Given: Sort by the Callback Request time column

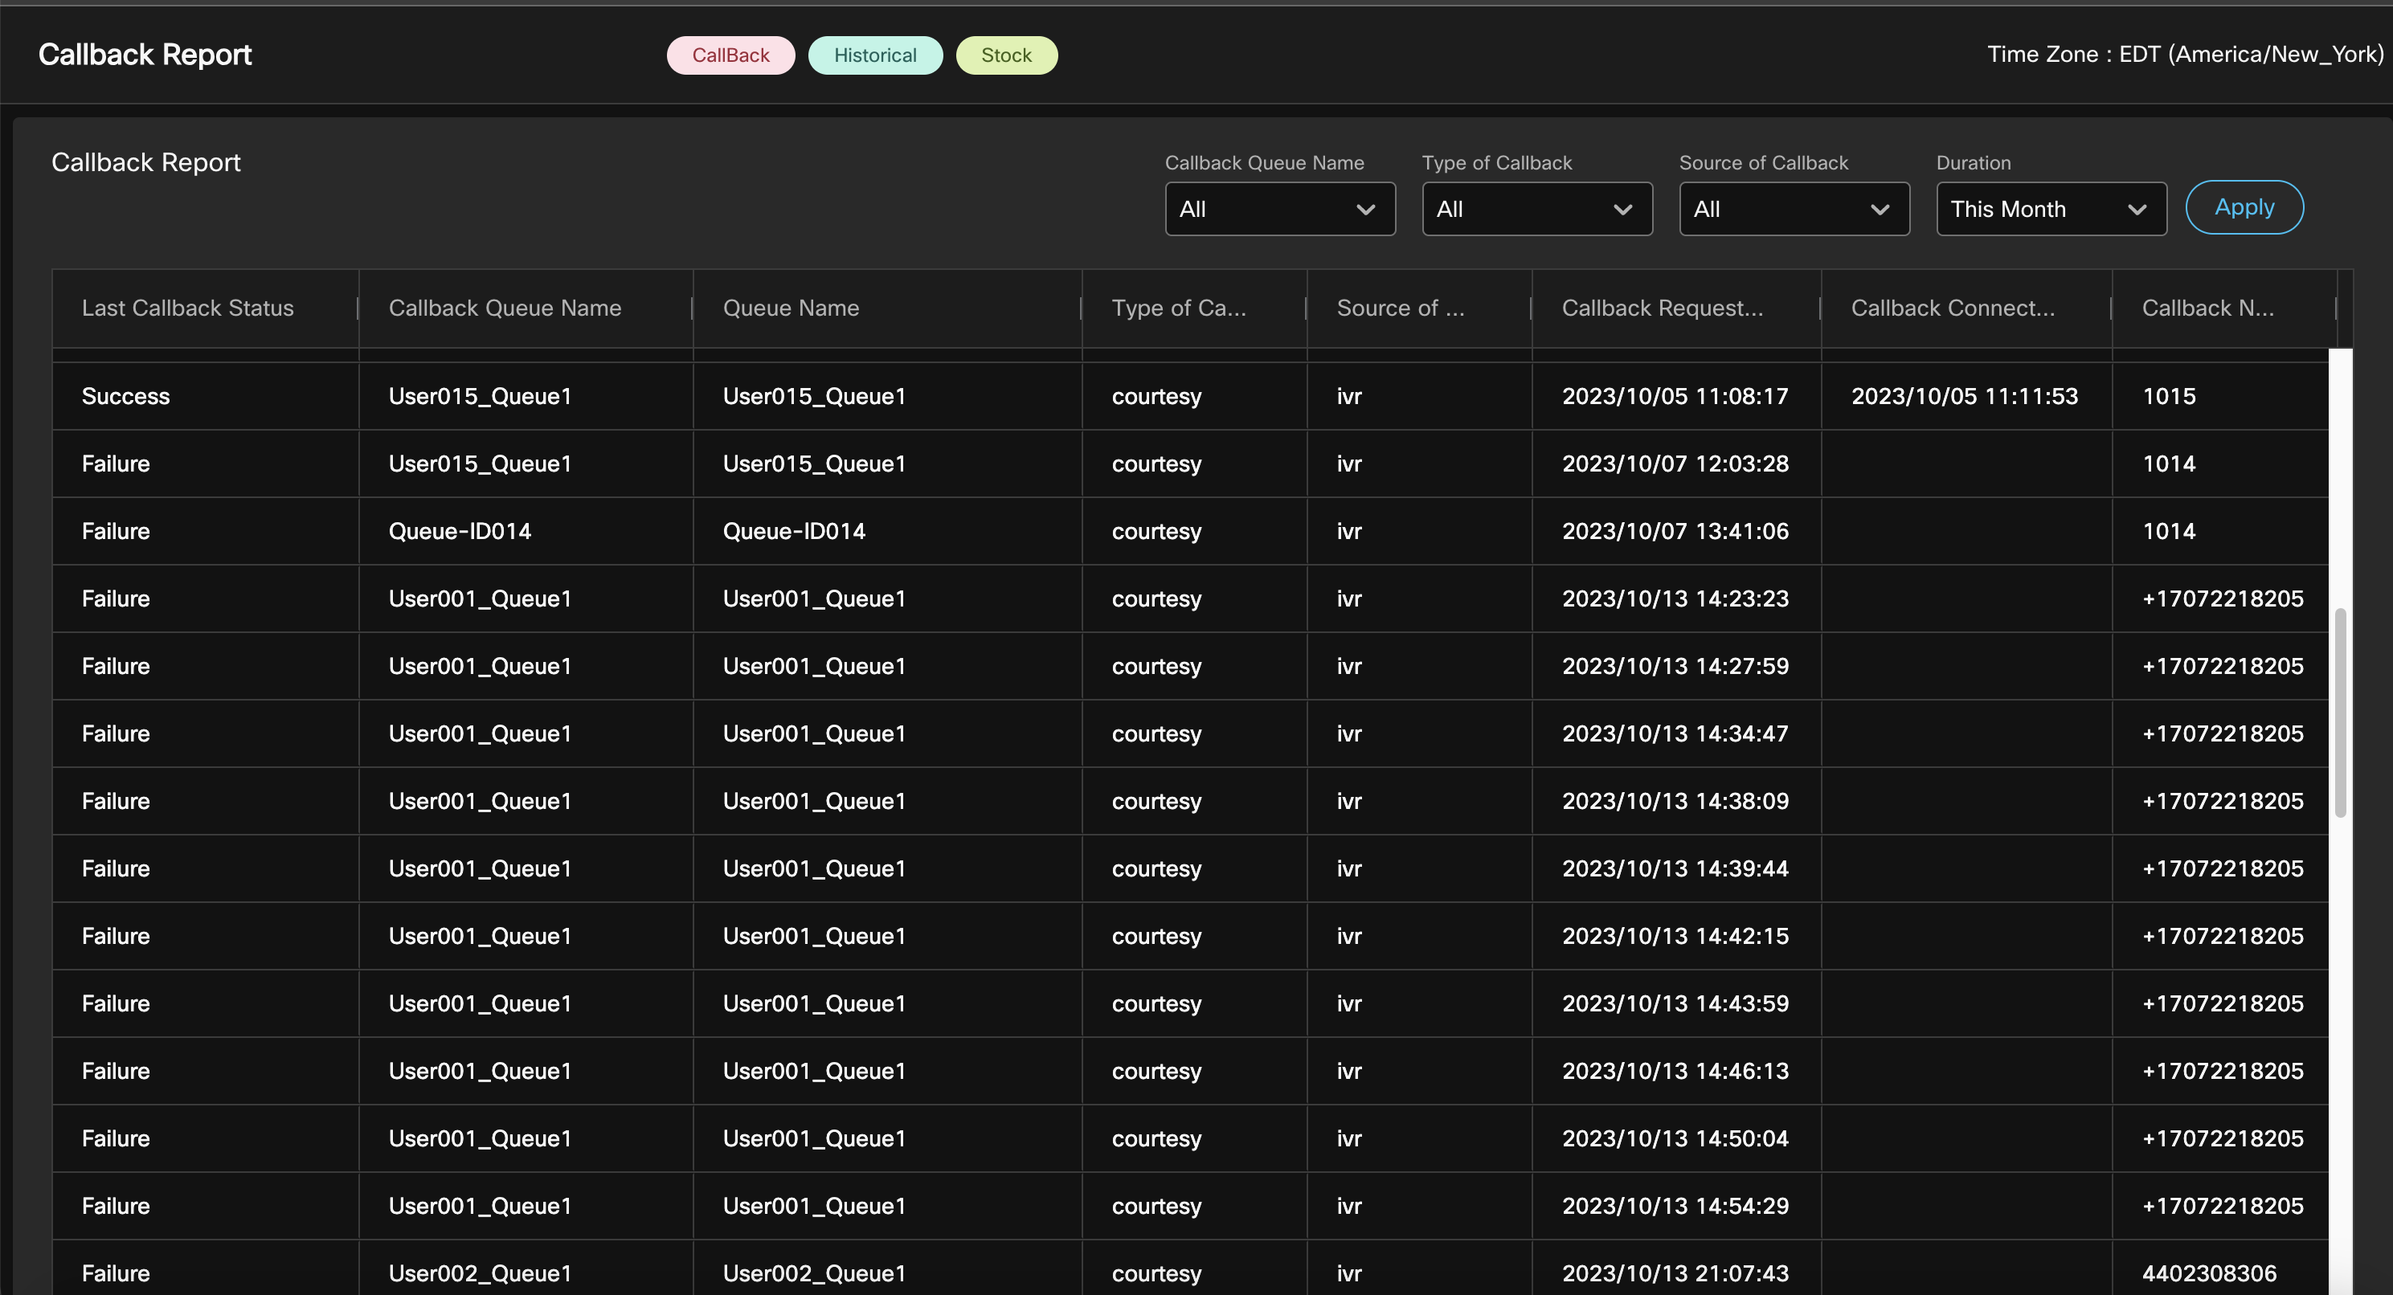Looking at the screenshot, I should 1662,308.
